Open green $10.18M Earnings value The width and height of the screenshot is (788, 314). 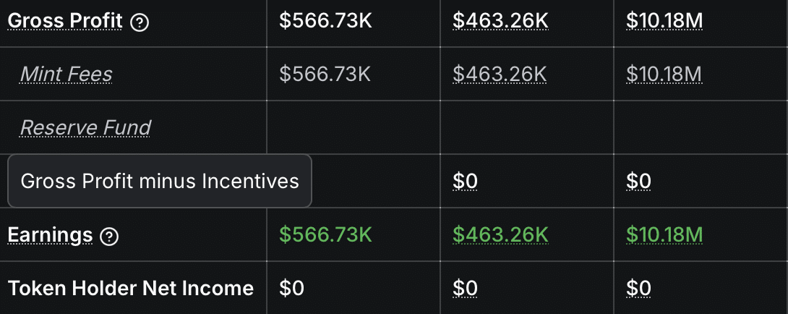tap(664, 235)
